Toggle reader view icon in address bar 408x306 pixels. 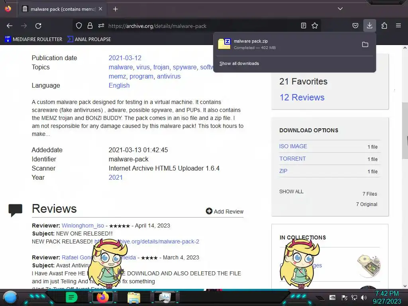[x=303, y=25]
